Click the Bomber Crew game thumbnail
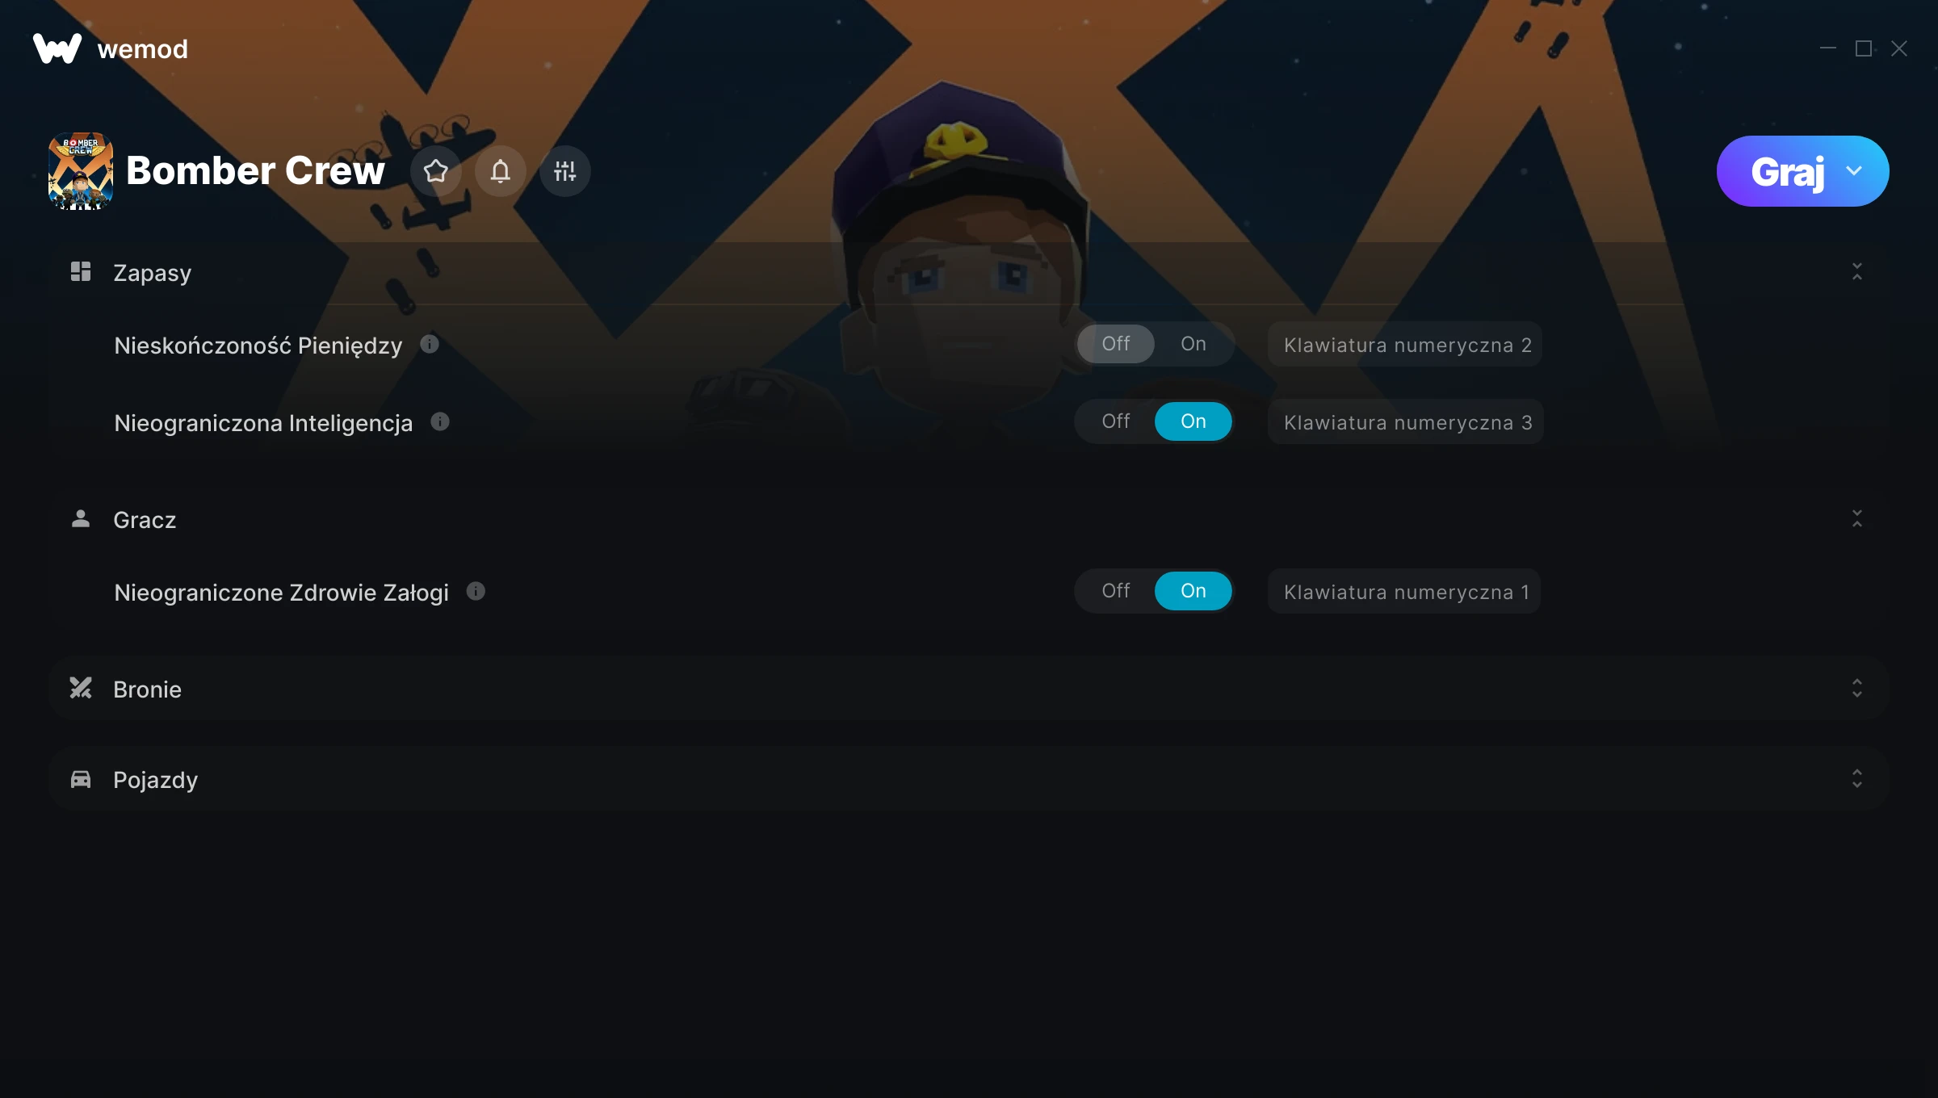 tap(81, 171)
